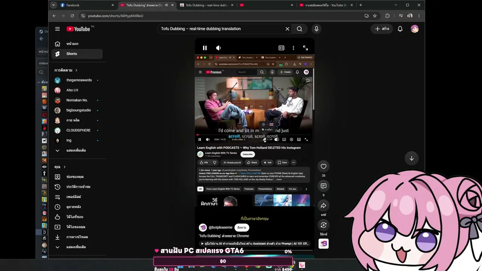Viewport: 482px width, 271px height.
Task: Open Chrome extensions puzzle menu
Action: (x=387, y=16)
